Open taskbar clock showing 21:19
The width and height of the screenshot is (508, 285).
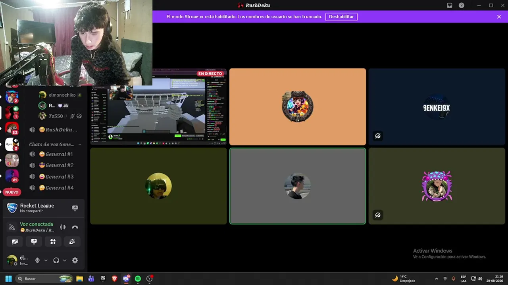pos(495,279)
